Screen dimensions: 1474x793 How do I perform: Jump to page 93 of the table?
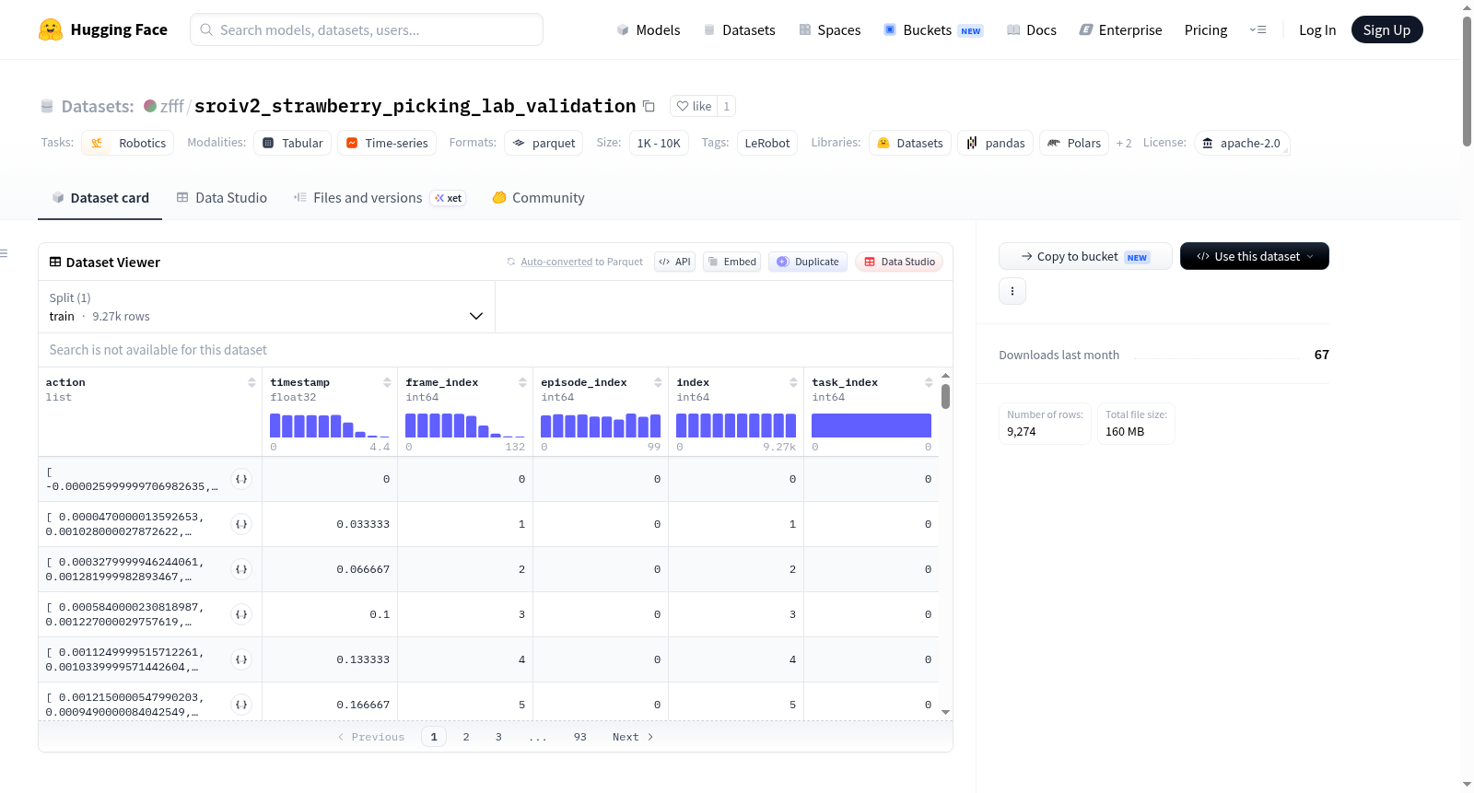[580, 737]
